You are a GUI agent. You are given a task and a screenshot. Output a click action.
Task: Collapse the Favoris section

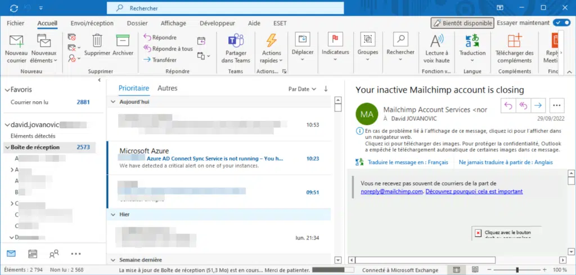tap(7, 89)
